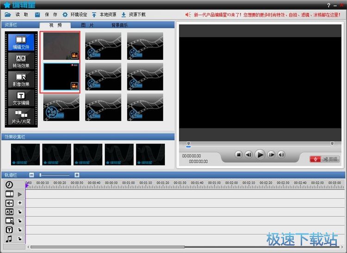Open help question mark button
This screenshot has width=347, height=253.
point(328,5)
